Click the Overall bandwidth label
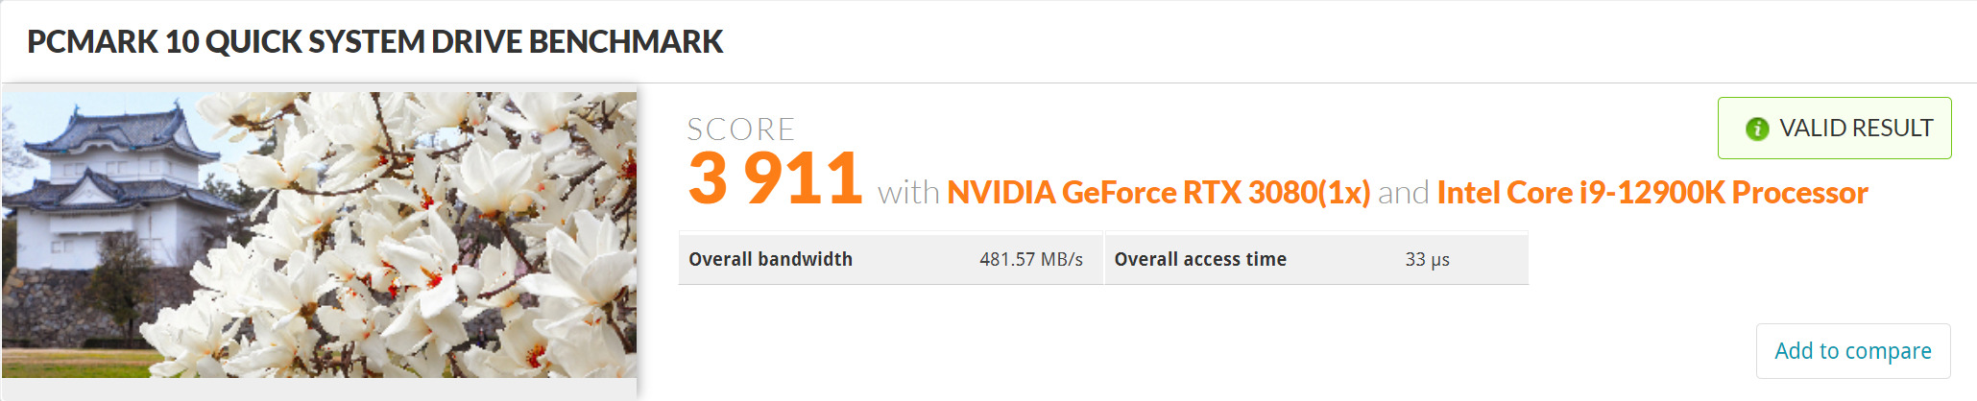 pyautogui.click(x=770, y=259)
